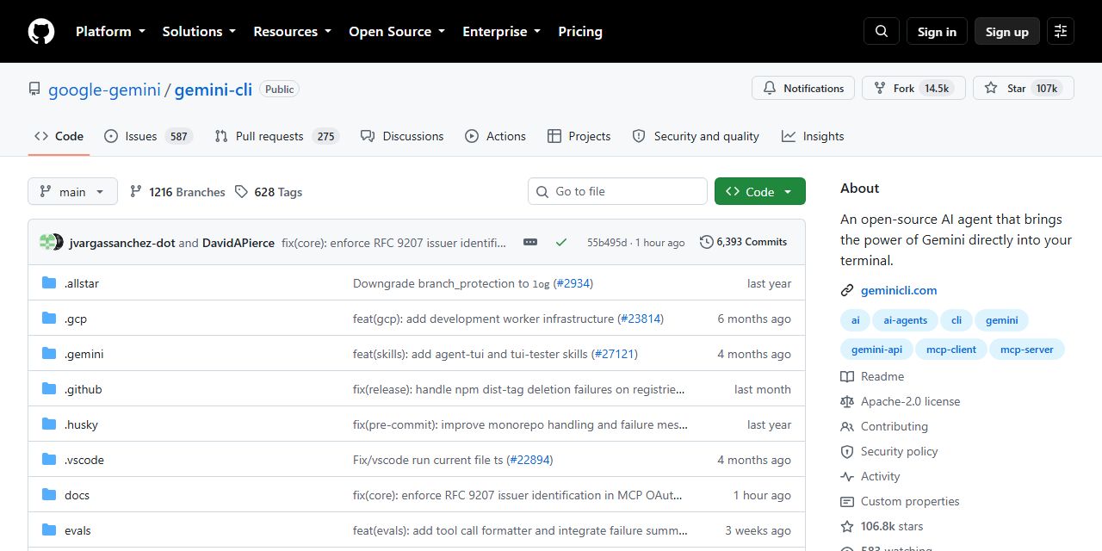This screenshot has height=551, width=1102.
Task: Switch to Security and quality tab
Action: [x=696, y=136]
